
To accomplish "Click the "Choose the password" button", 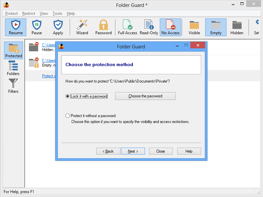I will tap(145, 96).
